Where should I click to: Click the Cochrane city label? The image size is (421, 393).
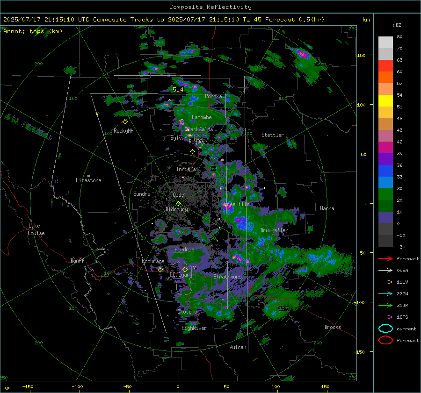(153, 261)
